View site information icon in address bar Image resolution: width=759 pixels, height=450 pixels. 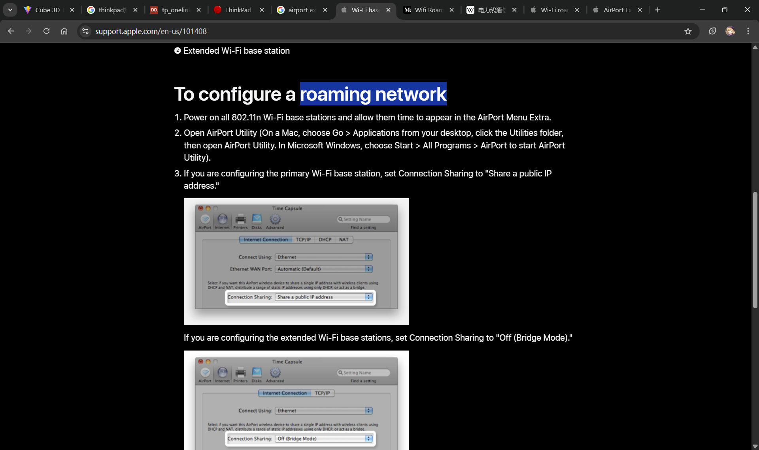click(85, 31)
